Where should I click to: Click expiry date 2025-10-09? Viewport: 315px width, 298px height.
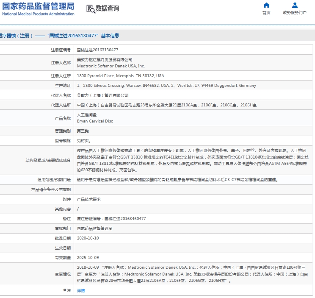pos(88,258)
